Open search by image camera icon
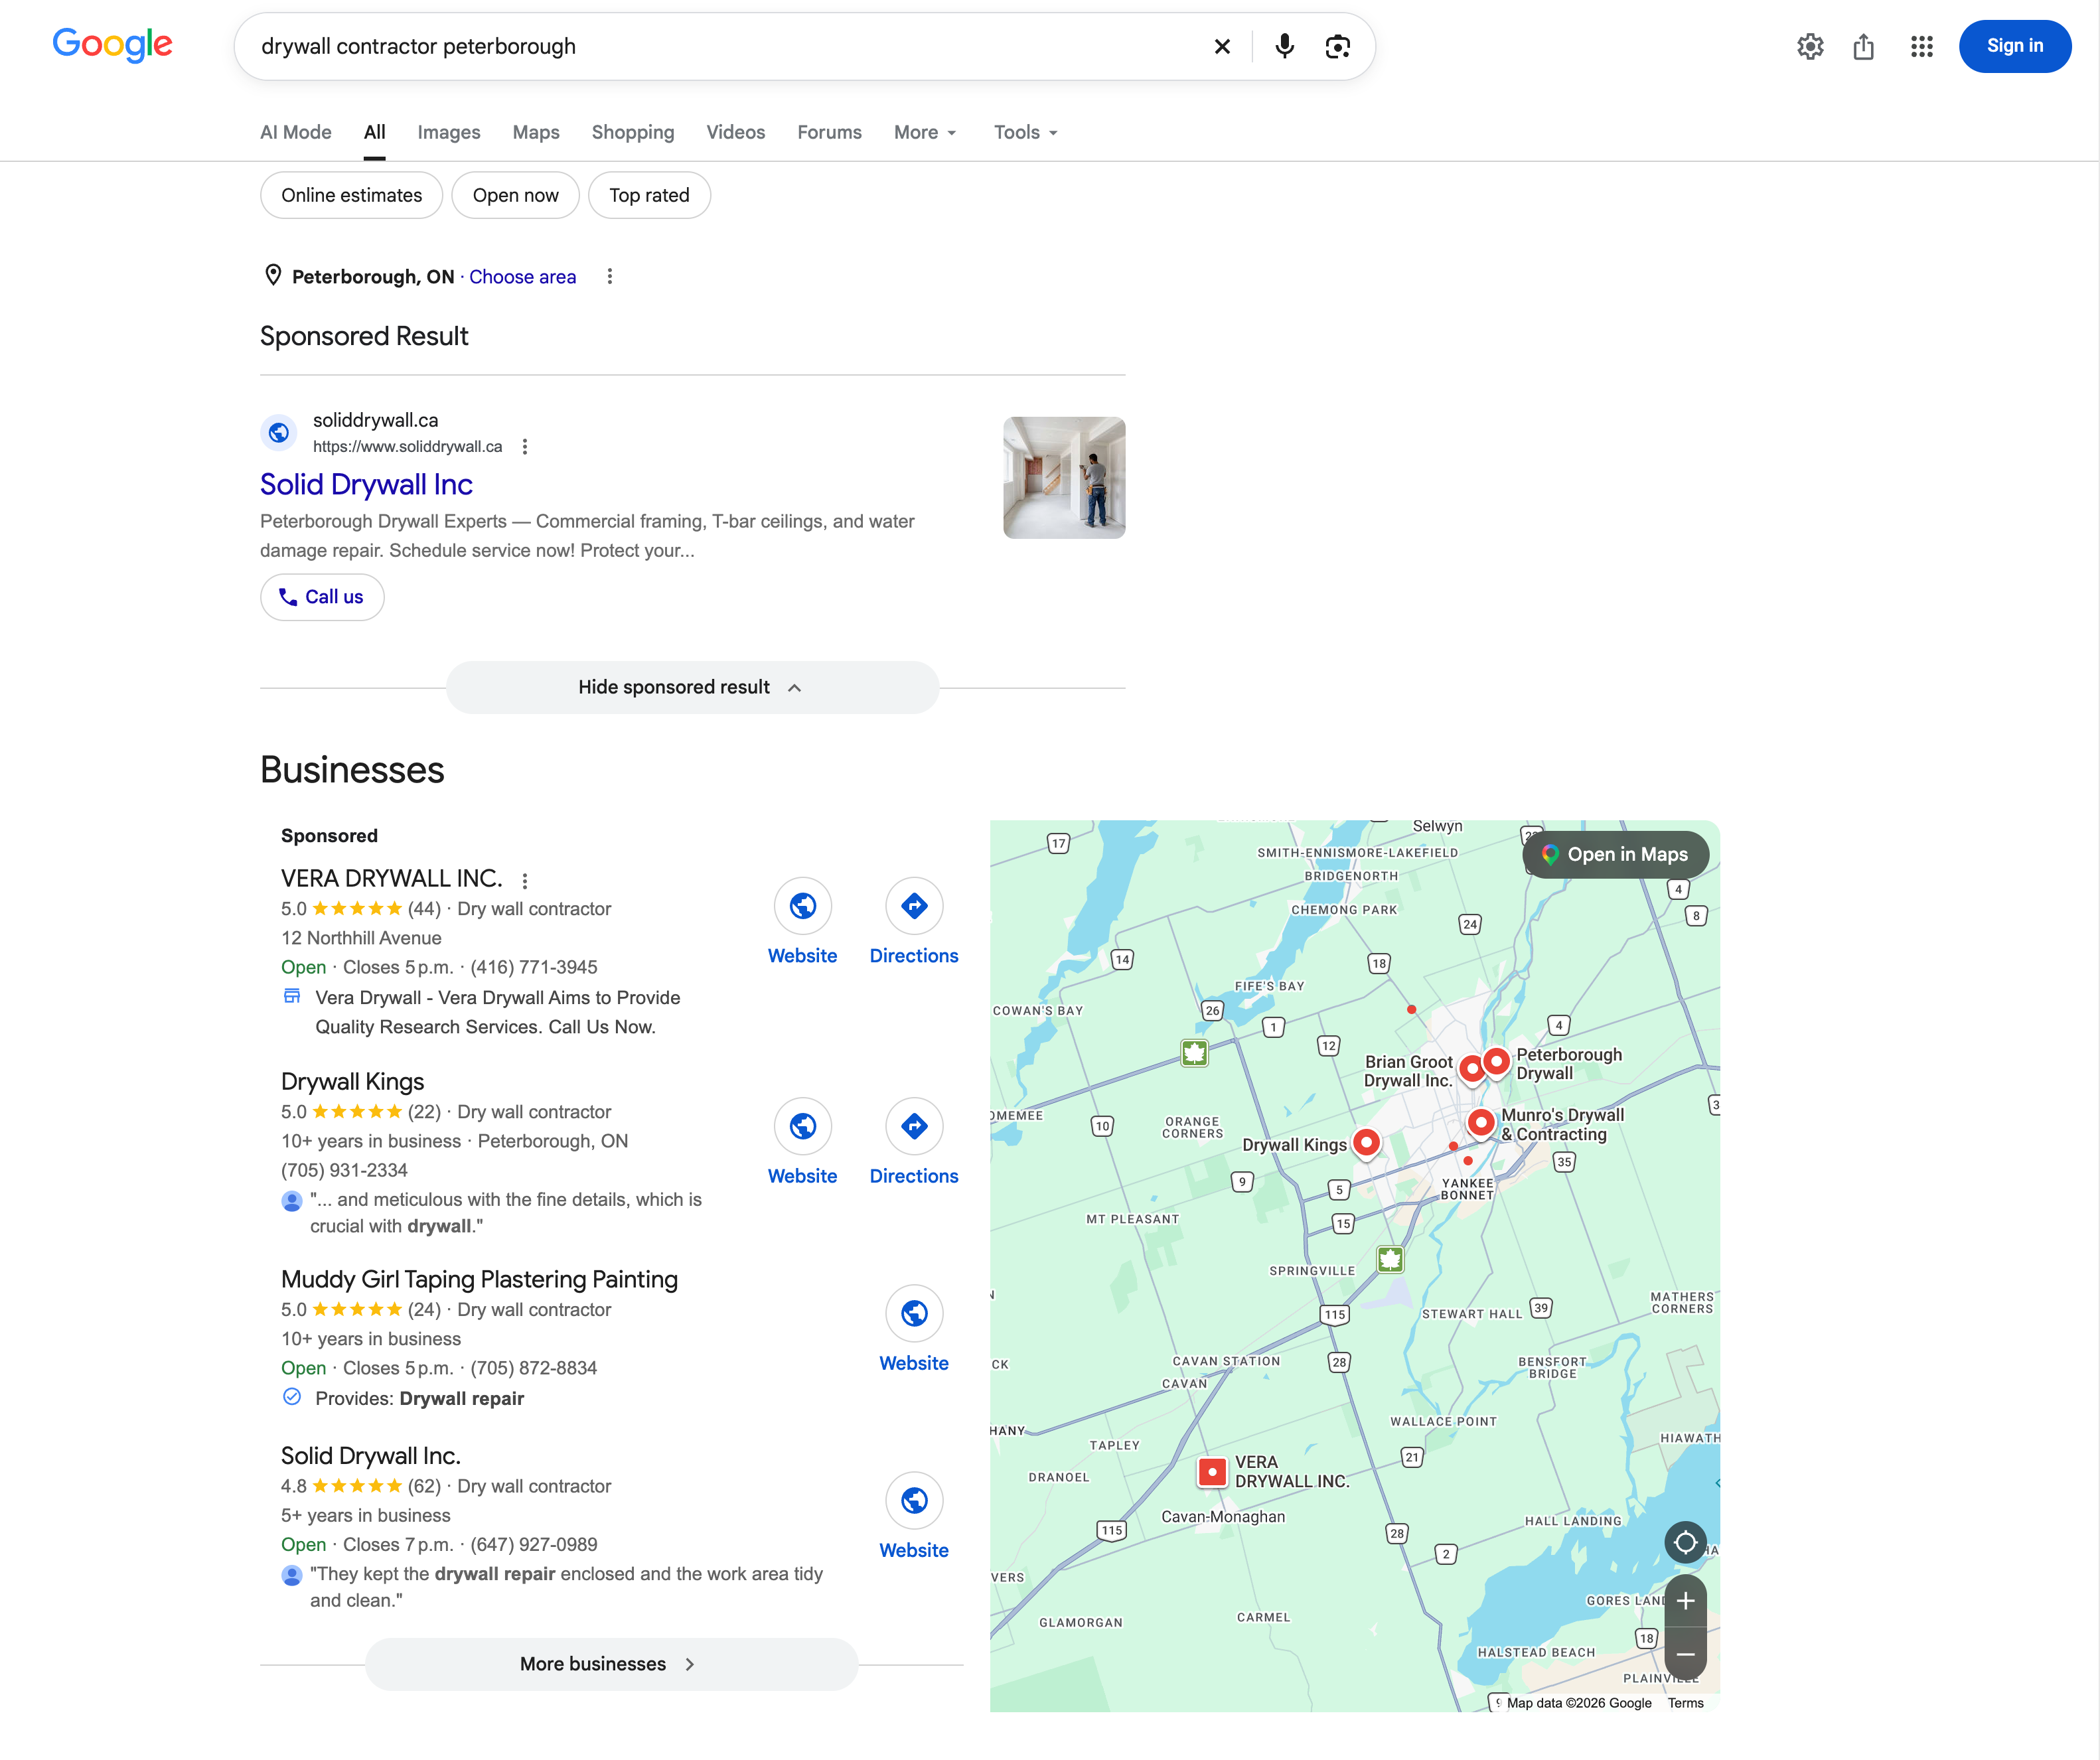The height and width of the screenshot is (1760, 2100). pos(1338,46)
